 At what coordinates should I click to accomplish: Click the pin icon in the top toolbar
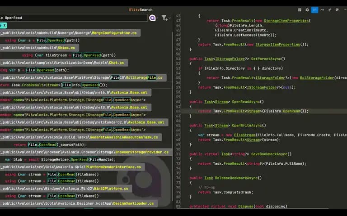330,10
